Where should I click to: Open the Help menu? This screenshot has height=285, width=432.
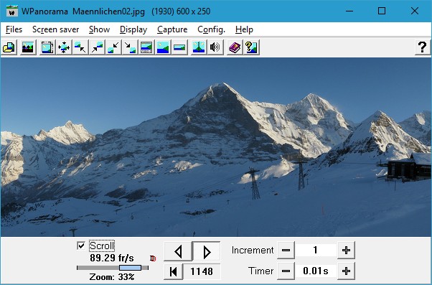pyautogui.click(x=244, y=29)
